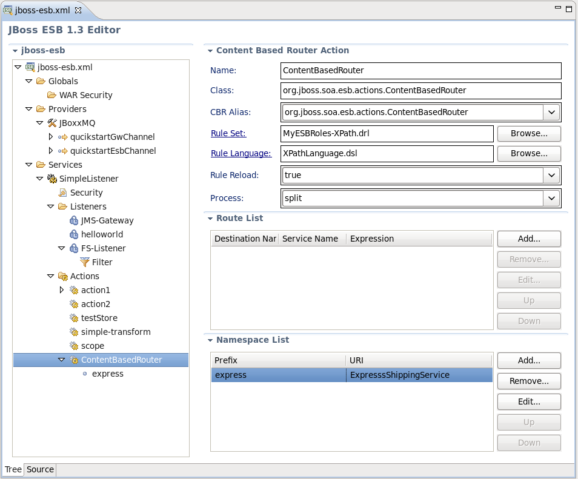578x479 pixels.
Task: Collapse the Services tree node
Action: point(28,165)
